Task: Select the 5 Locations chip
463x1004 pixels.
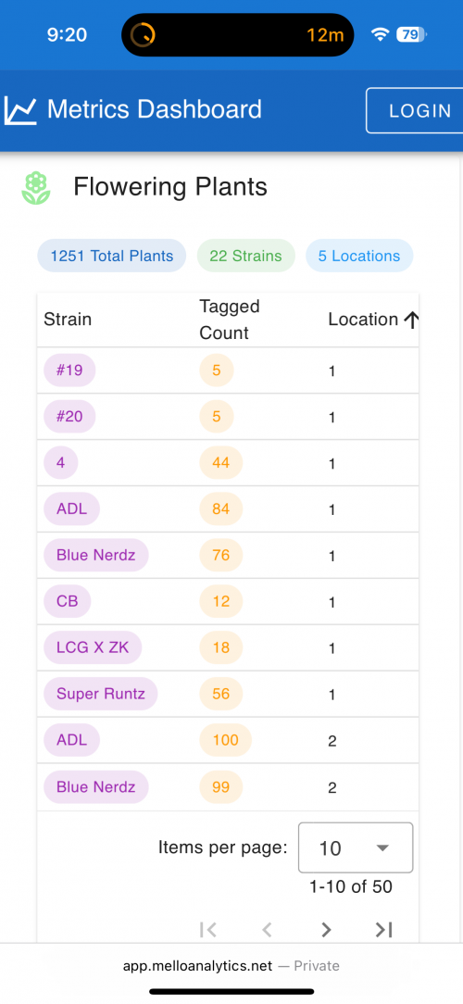Action: 359,257
